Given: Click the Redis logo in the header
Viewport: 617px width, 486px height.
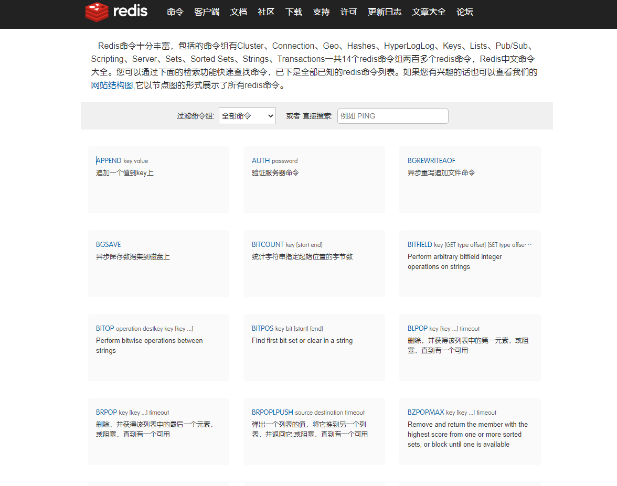Looking at the screenshot, I should point(116,12).
